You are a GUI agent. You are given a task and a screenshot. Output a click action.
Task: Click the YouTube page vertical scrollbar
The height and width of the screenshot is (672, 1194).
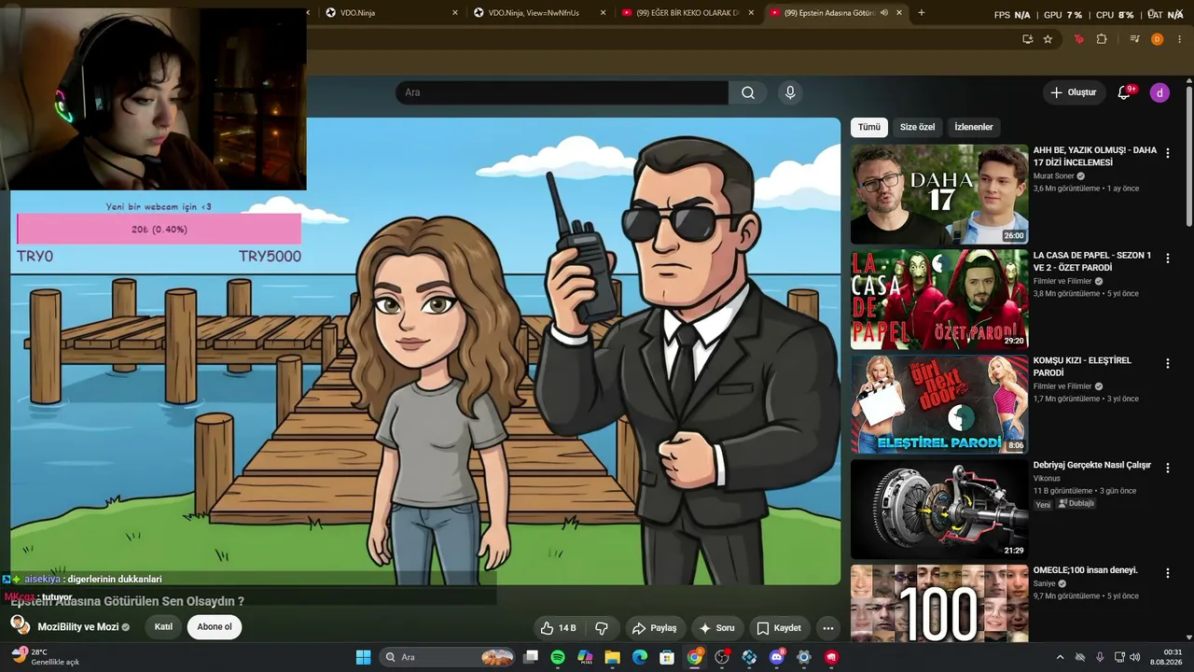[x=1189, y=157]
